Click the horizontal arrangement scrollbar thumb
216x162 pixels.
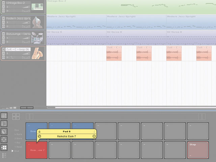51,107
